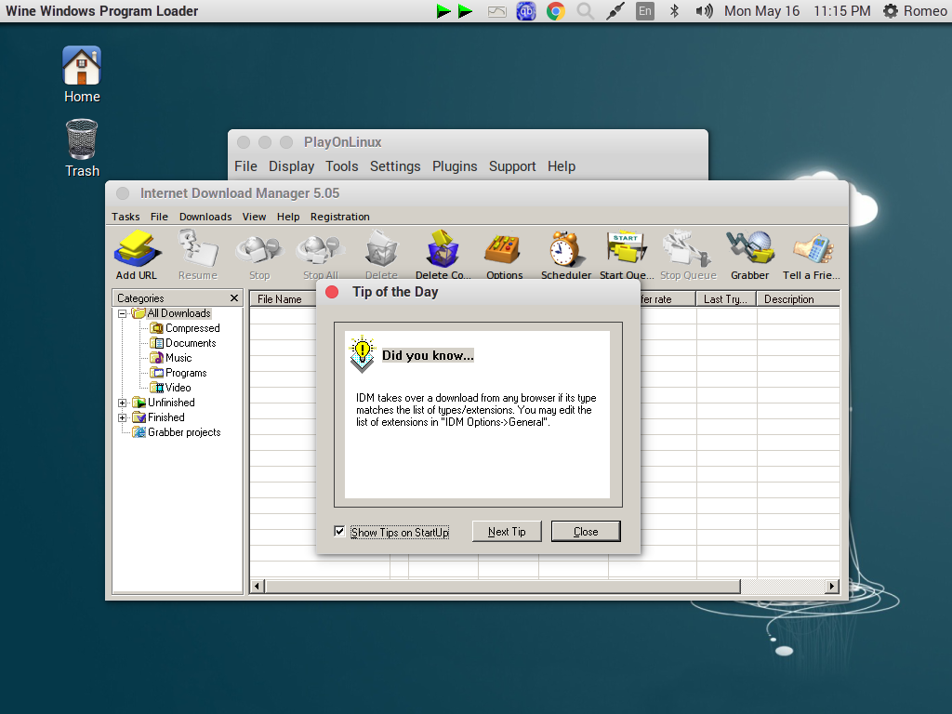Click the Close button in Tip dialog
Screen dimensions: 952x714
tap(585, 531)
